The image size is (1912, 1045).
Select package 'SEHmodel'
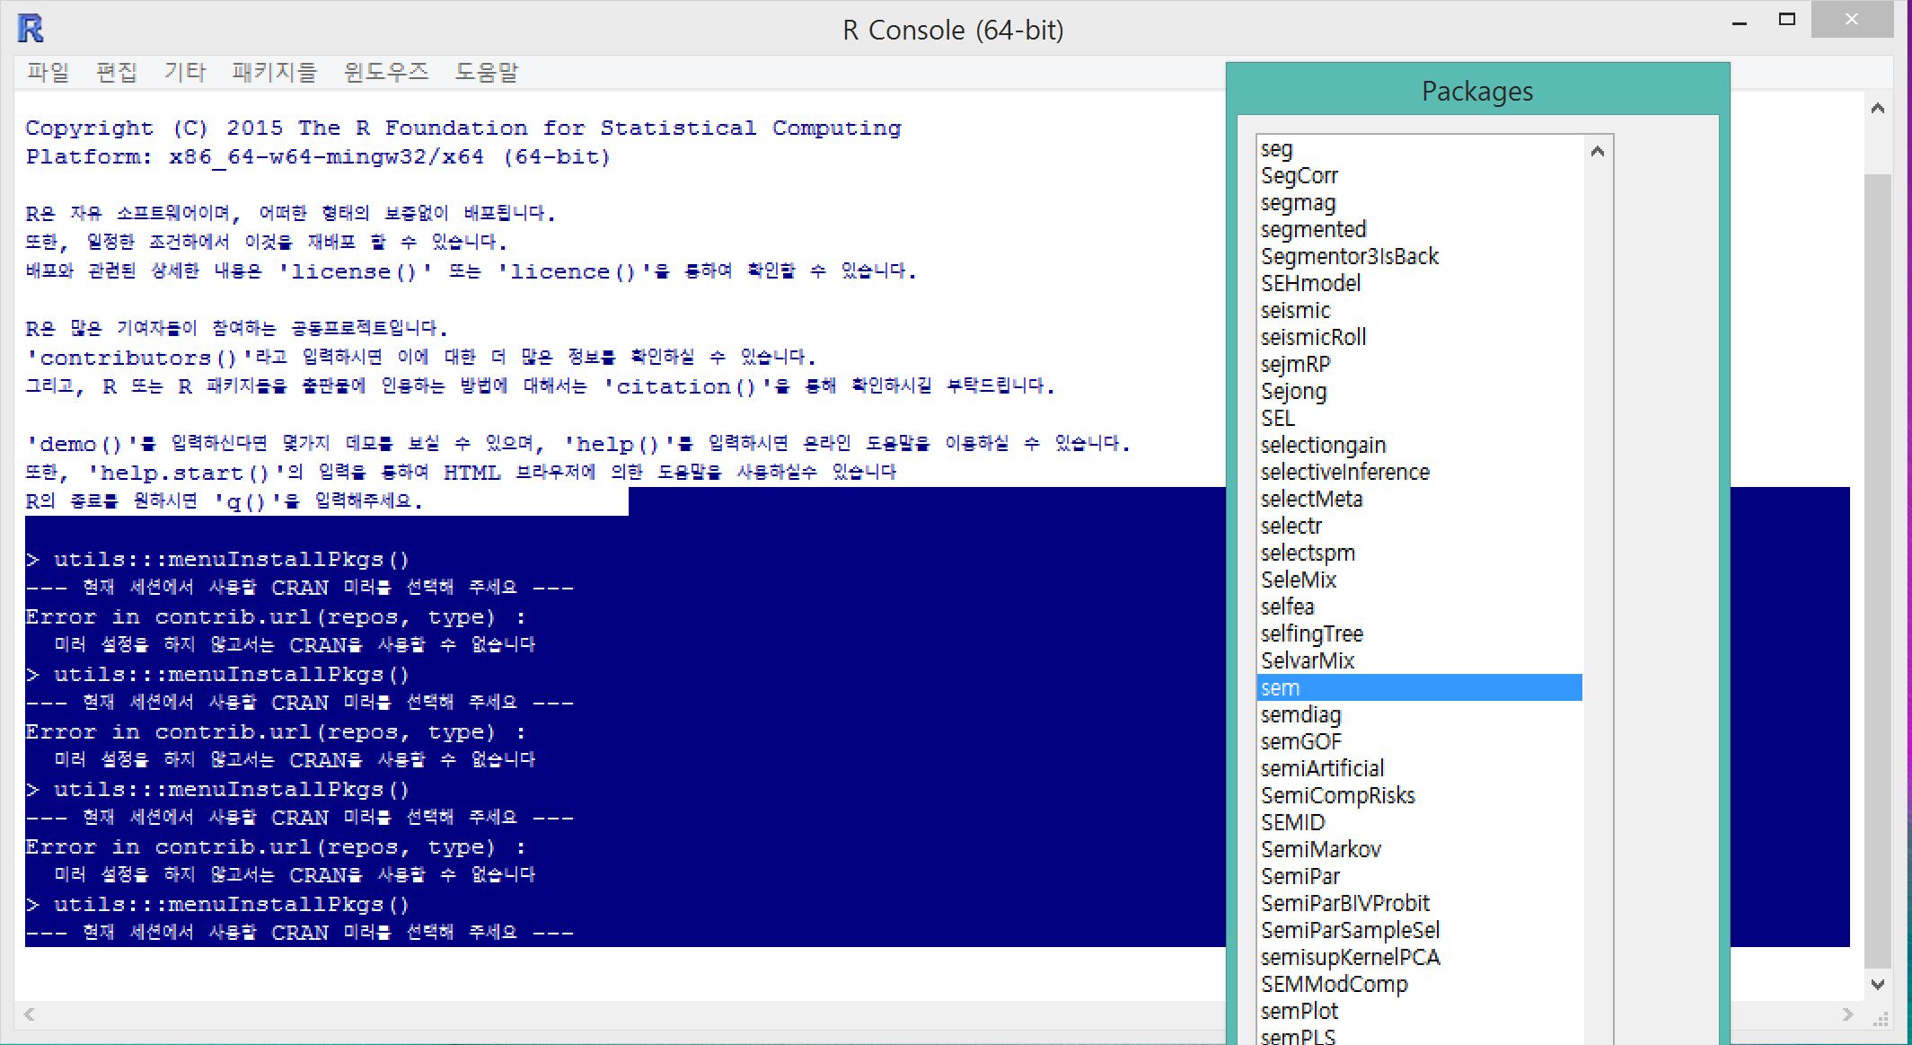1419,284
